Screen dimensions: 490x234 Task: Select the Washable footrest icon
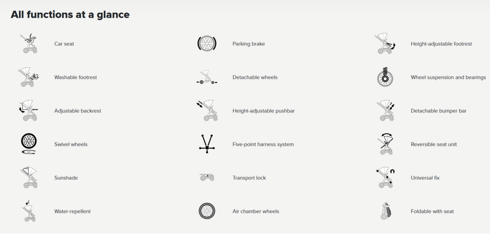click(x=29, y=77)
